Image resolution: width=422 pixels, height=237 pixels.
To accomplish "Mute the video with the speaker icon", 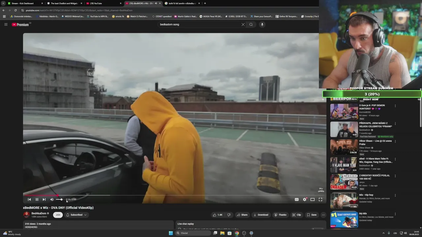I will tap(52, 199).
